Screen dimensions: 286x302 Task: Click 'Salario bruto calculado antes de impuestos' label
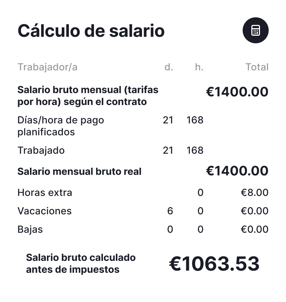point(81,263)
